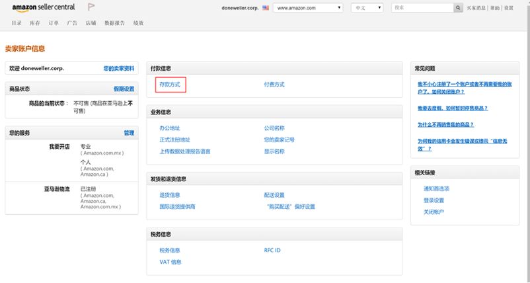Open the 中文 language dropdown
530x283 pixels.
pos(367,8)
